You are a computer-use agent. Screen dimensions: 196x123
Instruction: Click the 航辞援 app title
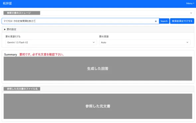pyautogui.click(x=7, y=3)
